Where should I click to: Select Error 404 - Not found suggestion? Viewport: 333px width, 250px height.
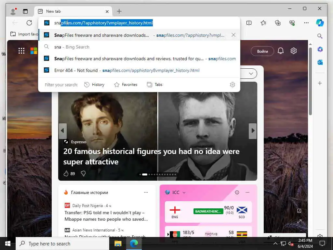(x=139, y=70)
